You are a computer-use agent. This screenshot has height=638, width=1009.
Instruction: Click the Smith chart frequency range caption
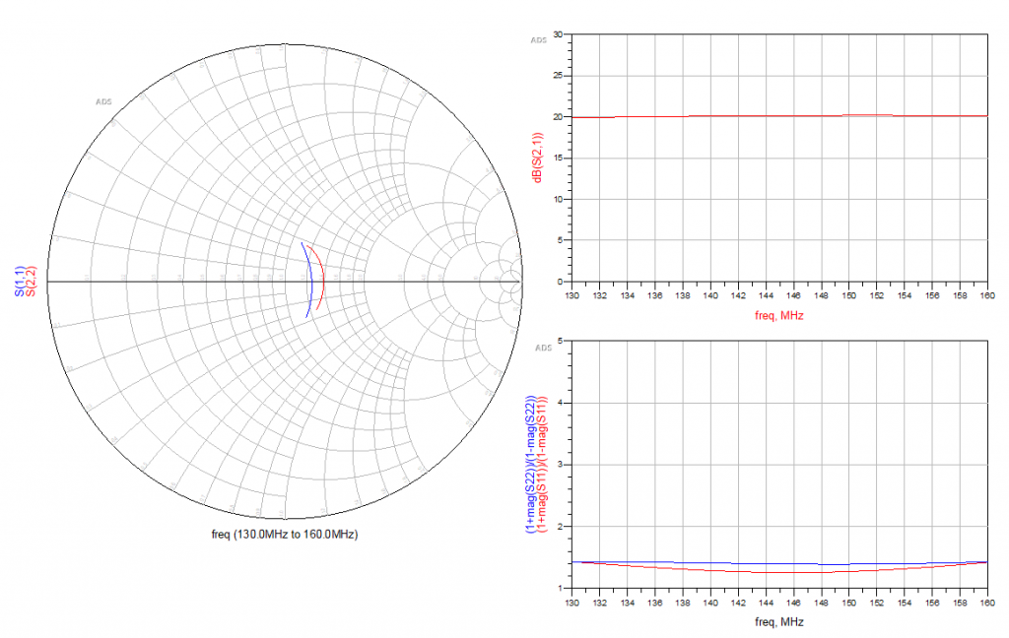tap(285, 535)
